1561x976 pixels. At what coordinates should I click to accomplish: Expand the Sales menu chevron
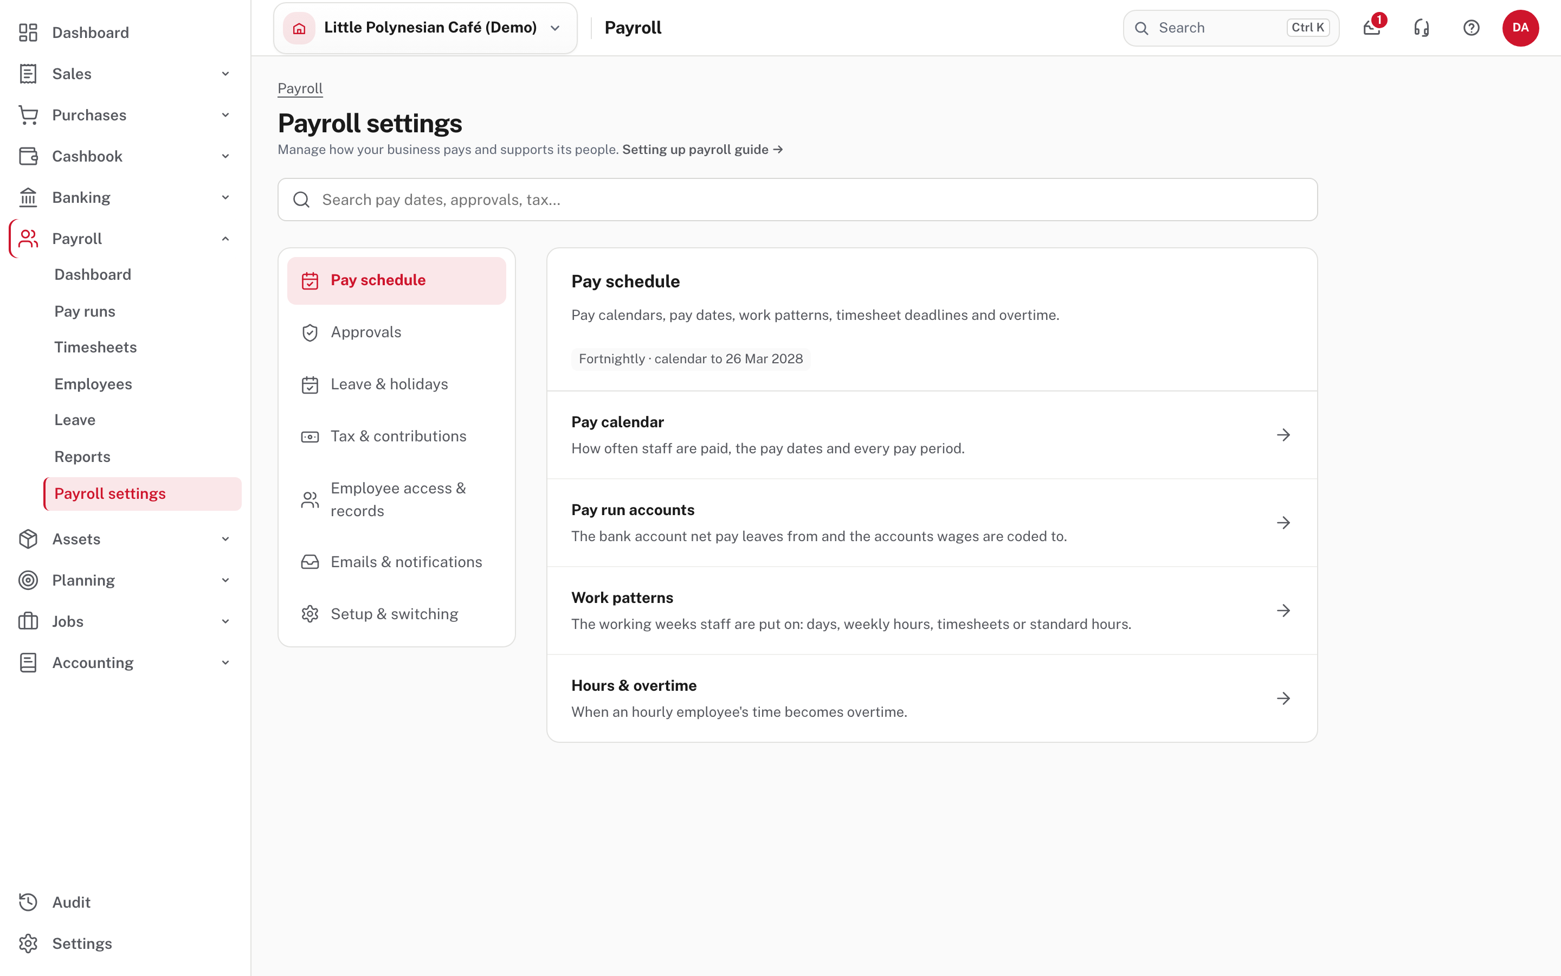[x=225, y=74]
